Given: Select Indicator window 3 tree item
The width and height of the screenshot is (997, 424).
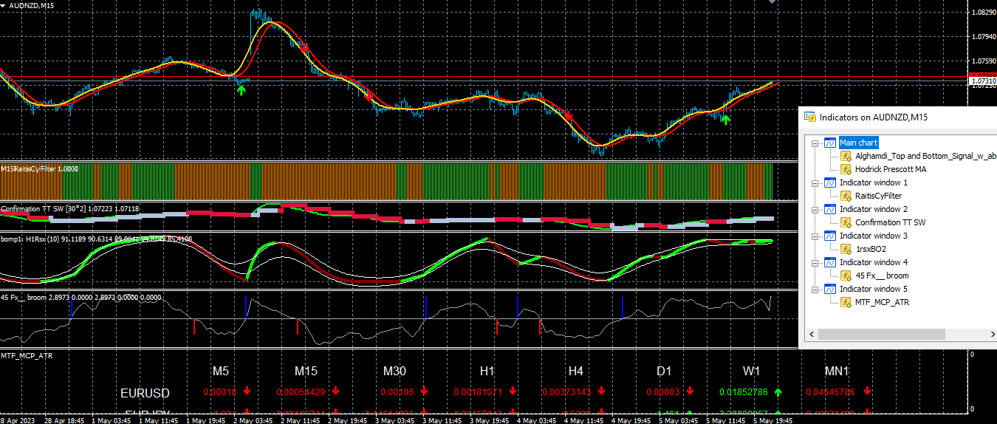Looking at the screenshot, I should (x=874, y=236).
